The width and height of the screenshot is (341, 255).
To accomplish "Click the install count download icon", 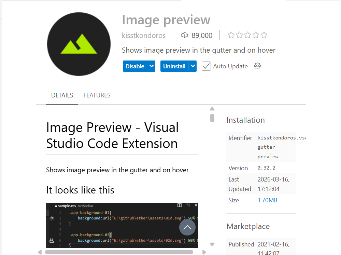I will (x=184, y=35).
